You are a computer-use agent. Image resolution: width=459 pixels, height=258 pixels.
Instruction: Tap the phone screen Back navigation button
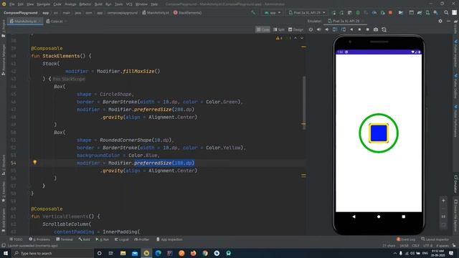[x=354, y=216]
